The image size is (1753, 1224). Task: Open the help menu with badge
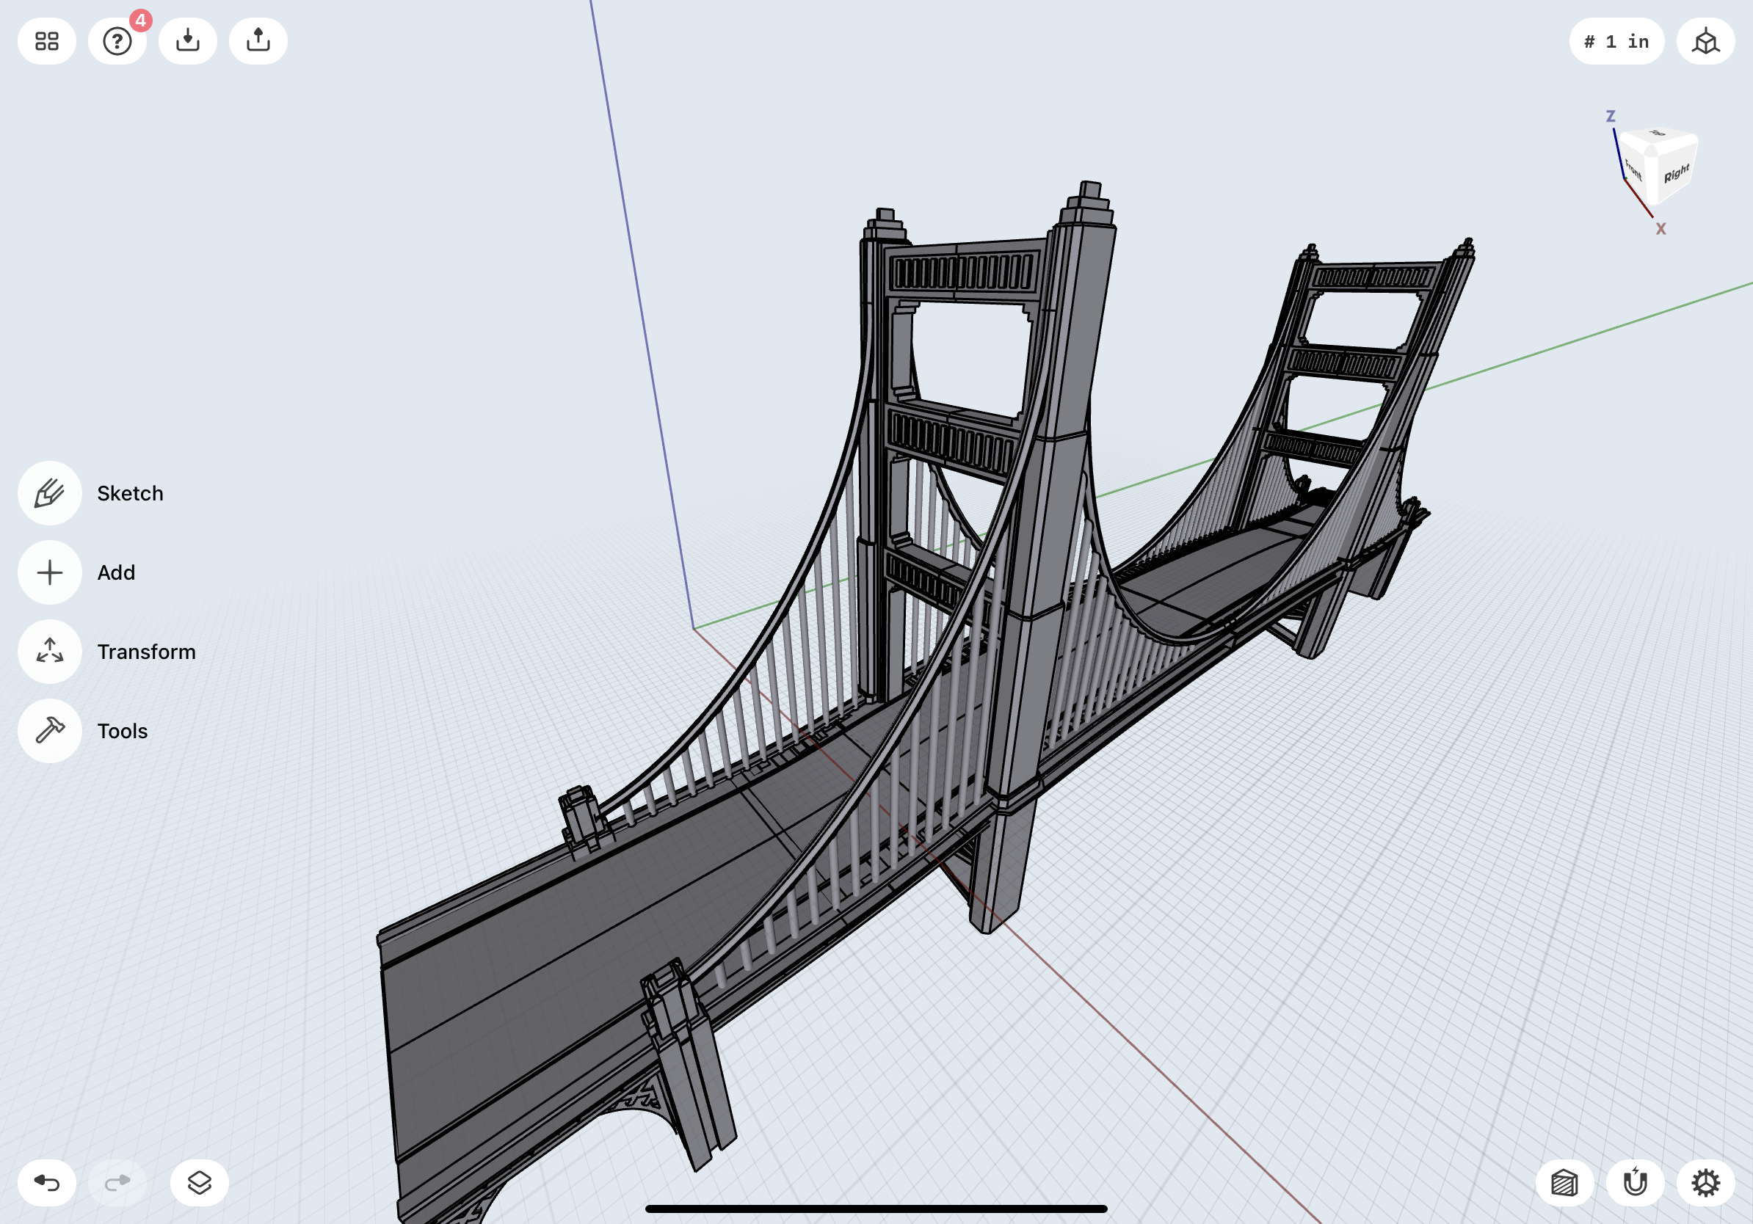[117, 41]
